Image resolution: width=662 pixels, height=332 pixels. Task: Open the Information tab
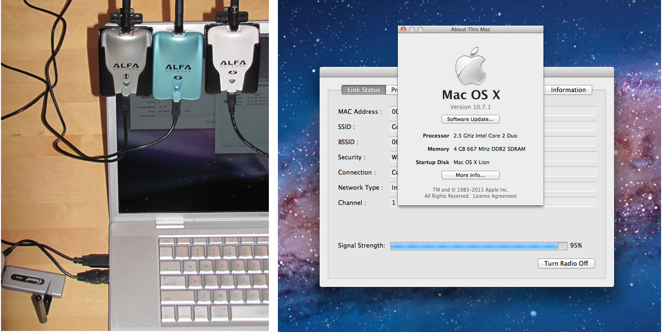[568, 90]
